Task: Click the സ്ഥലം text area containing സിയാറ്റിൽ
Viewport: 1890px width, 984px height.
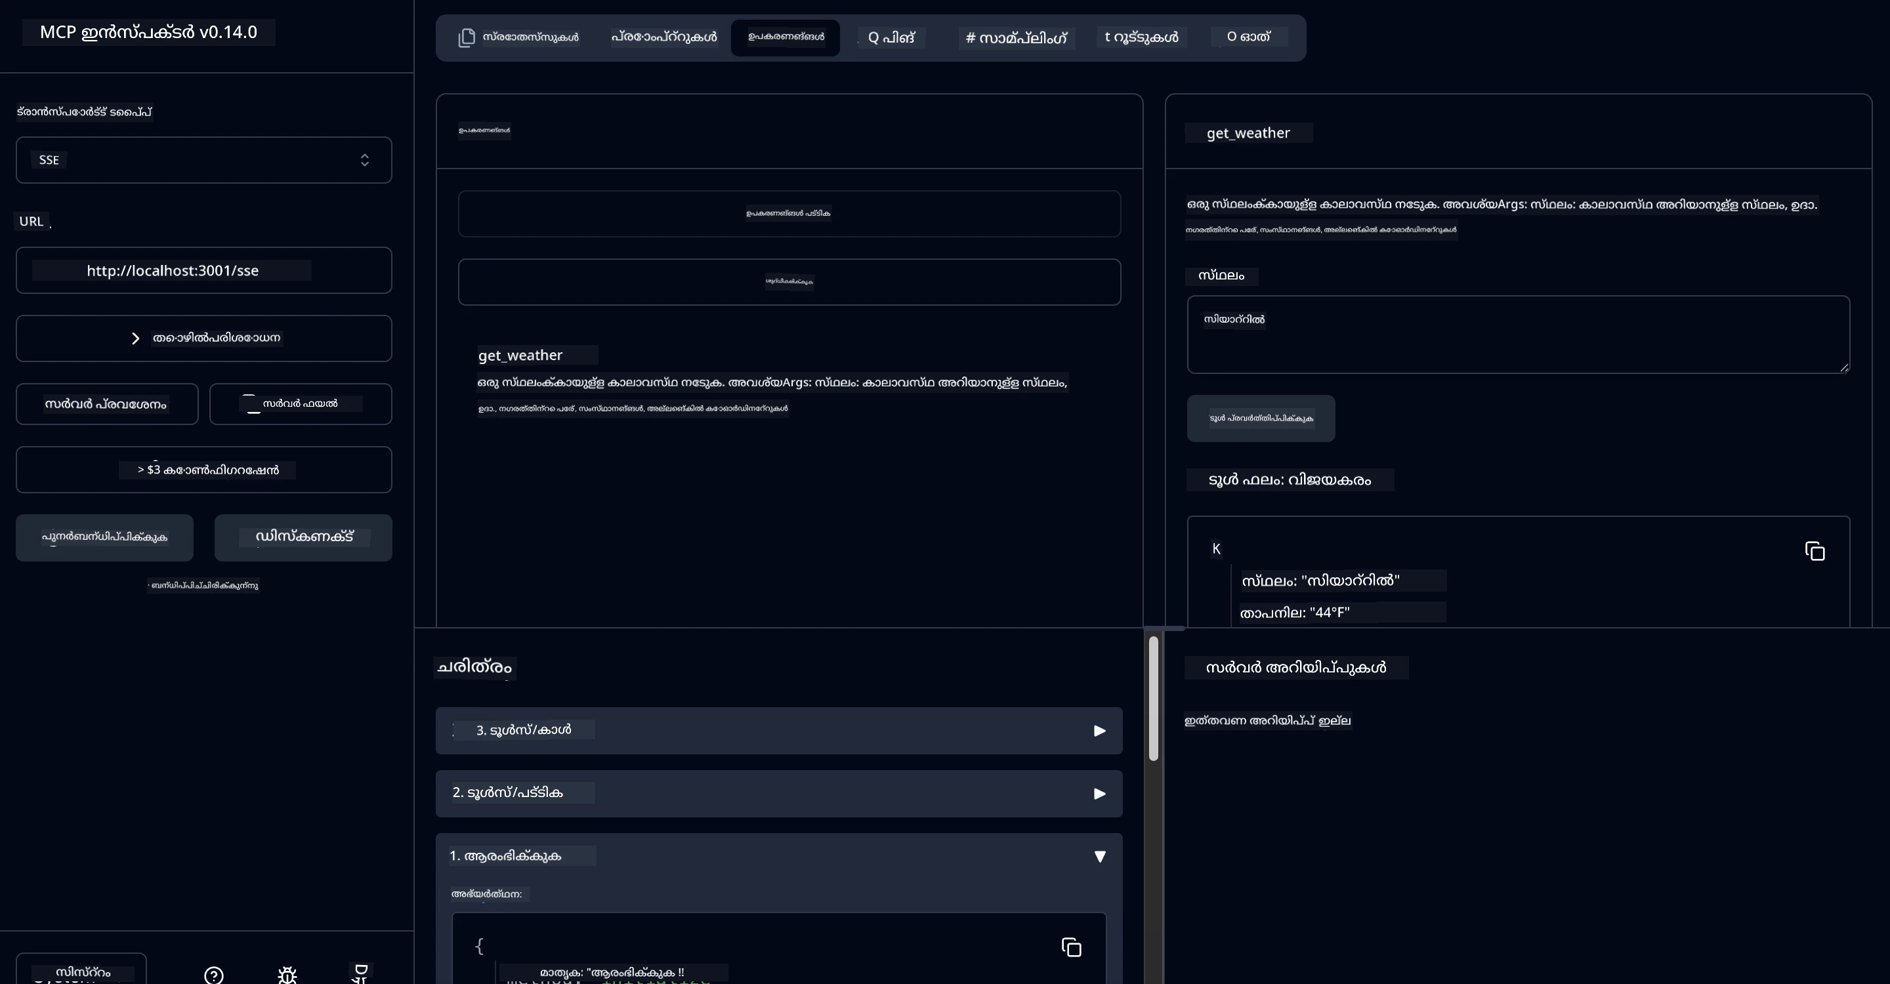Action: (1518, 335)
